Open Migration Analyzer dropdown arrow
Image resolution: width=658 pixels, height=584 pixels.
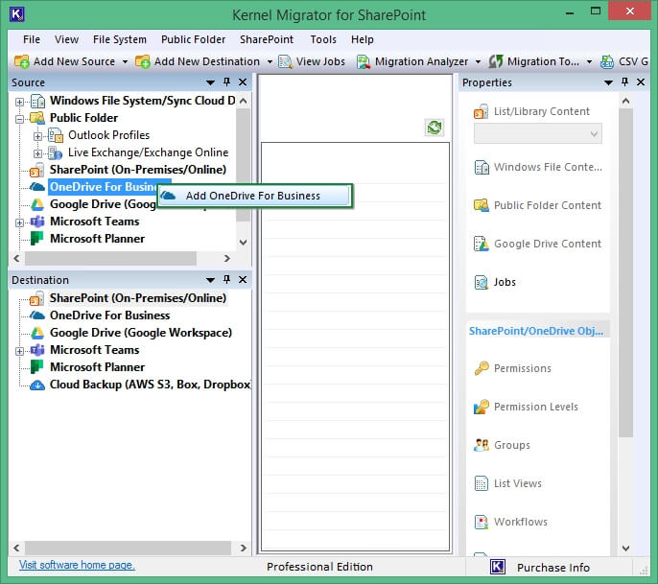[478, 62]
